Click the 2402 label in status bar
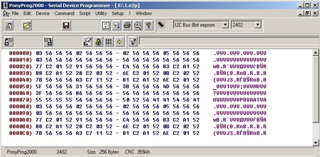The height and width of the screenshot is (157, 320). coord(61,152)
